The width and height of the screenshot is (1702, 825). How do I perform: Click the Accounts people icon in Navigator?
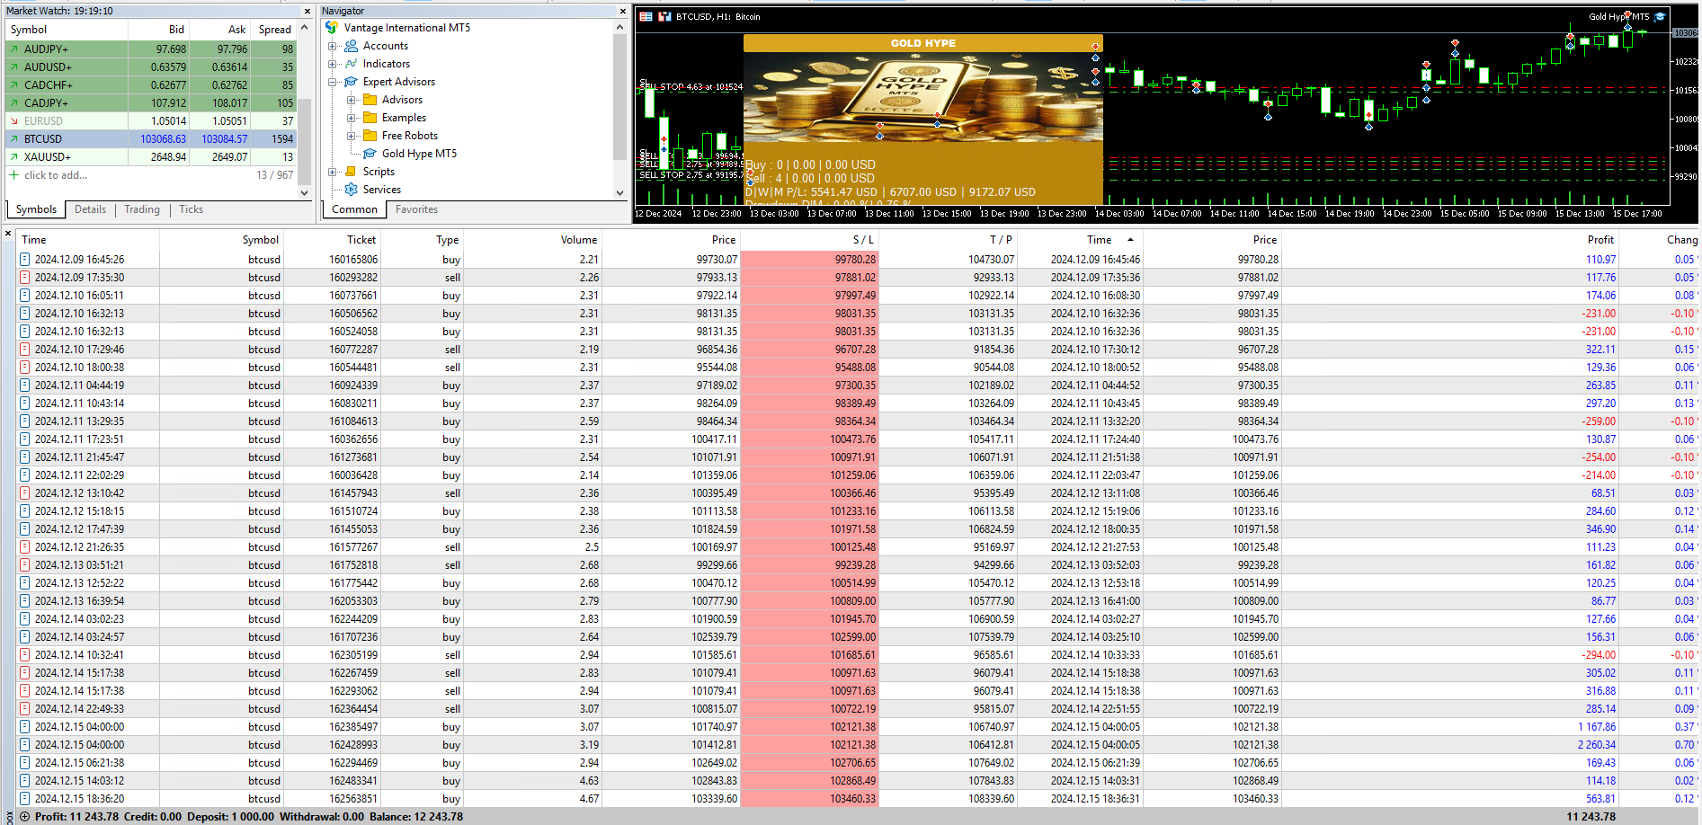click(351, 46)
